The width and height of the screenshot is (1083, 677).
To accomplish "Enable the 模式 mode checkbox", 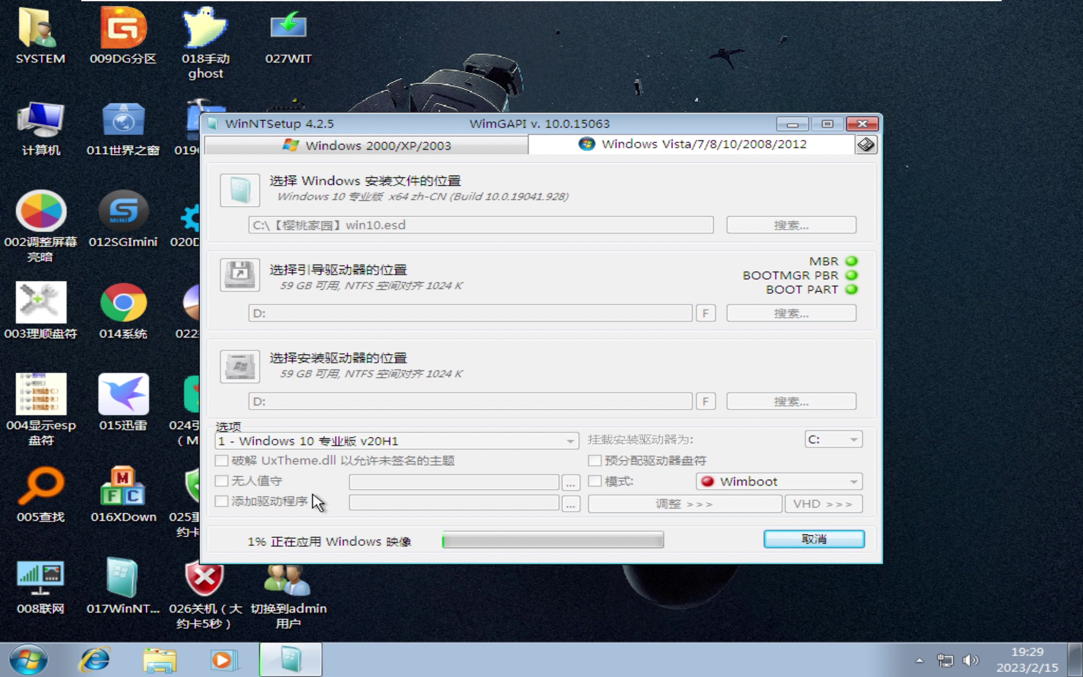I will click(595, 481).
